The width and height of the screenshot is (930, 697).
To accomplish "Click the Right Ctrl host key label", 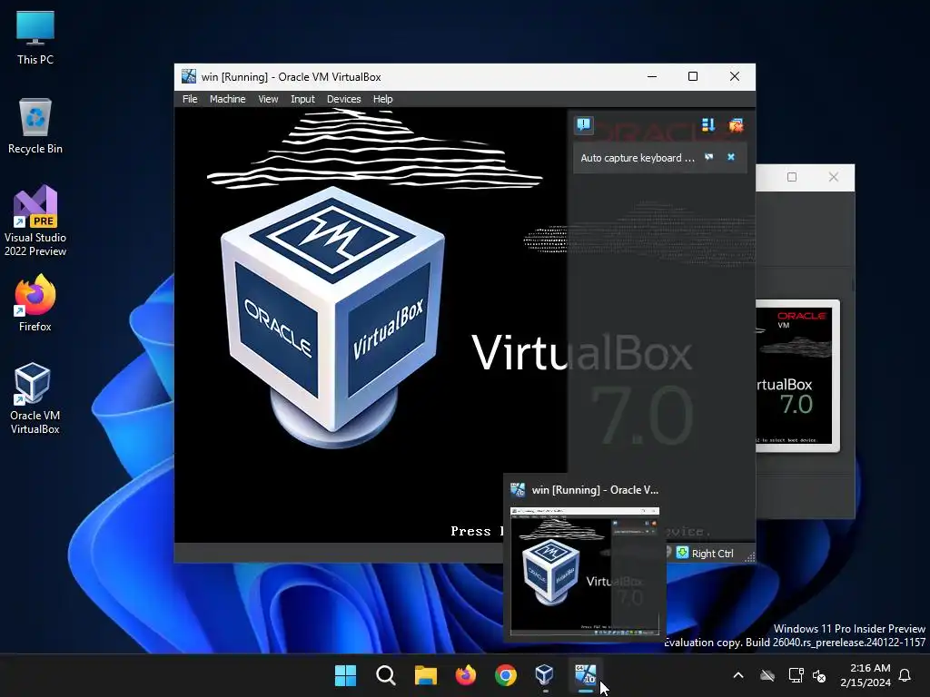I will tap(712, 553).
